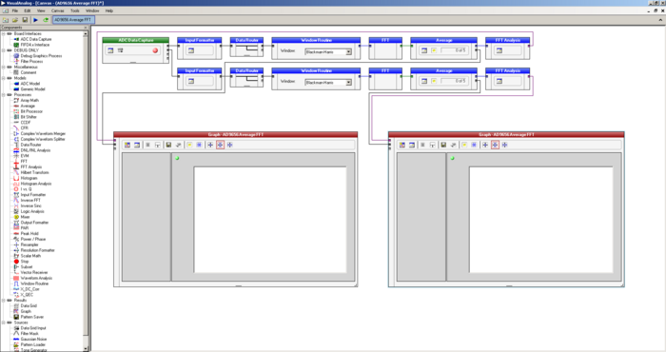
Task: Click the Components panel vertical scrollbar
Action: pyautogui.click(x=86, y=191)
